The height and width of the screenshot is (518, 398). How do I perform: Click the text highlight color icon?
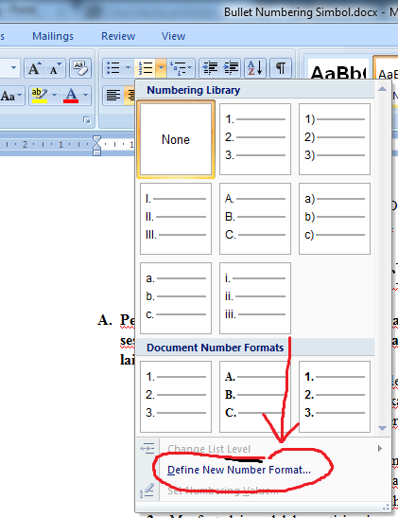coord(40,96)
